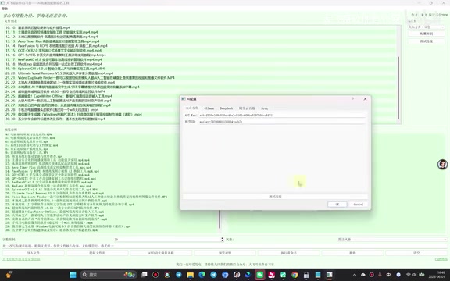Click the character limit stepper arrows
This screenshot has width=450, height=281.
[x=222, y=239]
